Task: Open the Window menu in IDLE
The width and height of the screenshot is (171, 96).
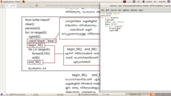Action: click(x=134, y=10)
